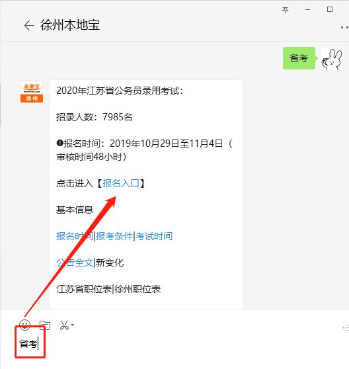Screen dimensions: 349x369
Task: Open the three-dots more options menu
Action: tap(345, 28)
